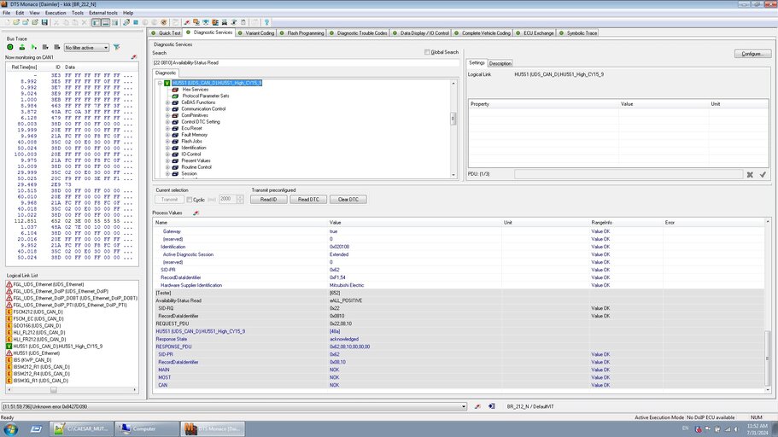
Task: Click the first open-folder toolbar icon
Action: click(x=16, y=22)
